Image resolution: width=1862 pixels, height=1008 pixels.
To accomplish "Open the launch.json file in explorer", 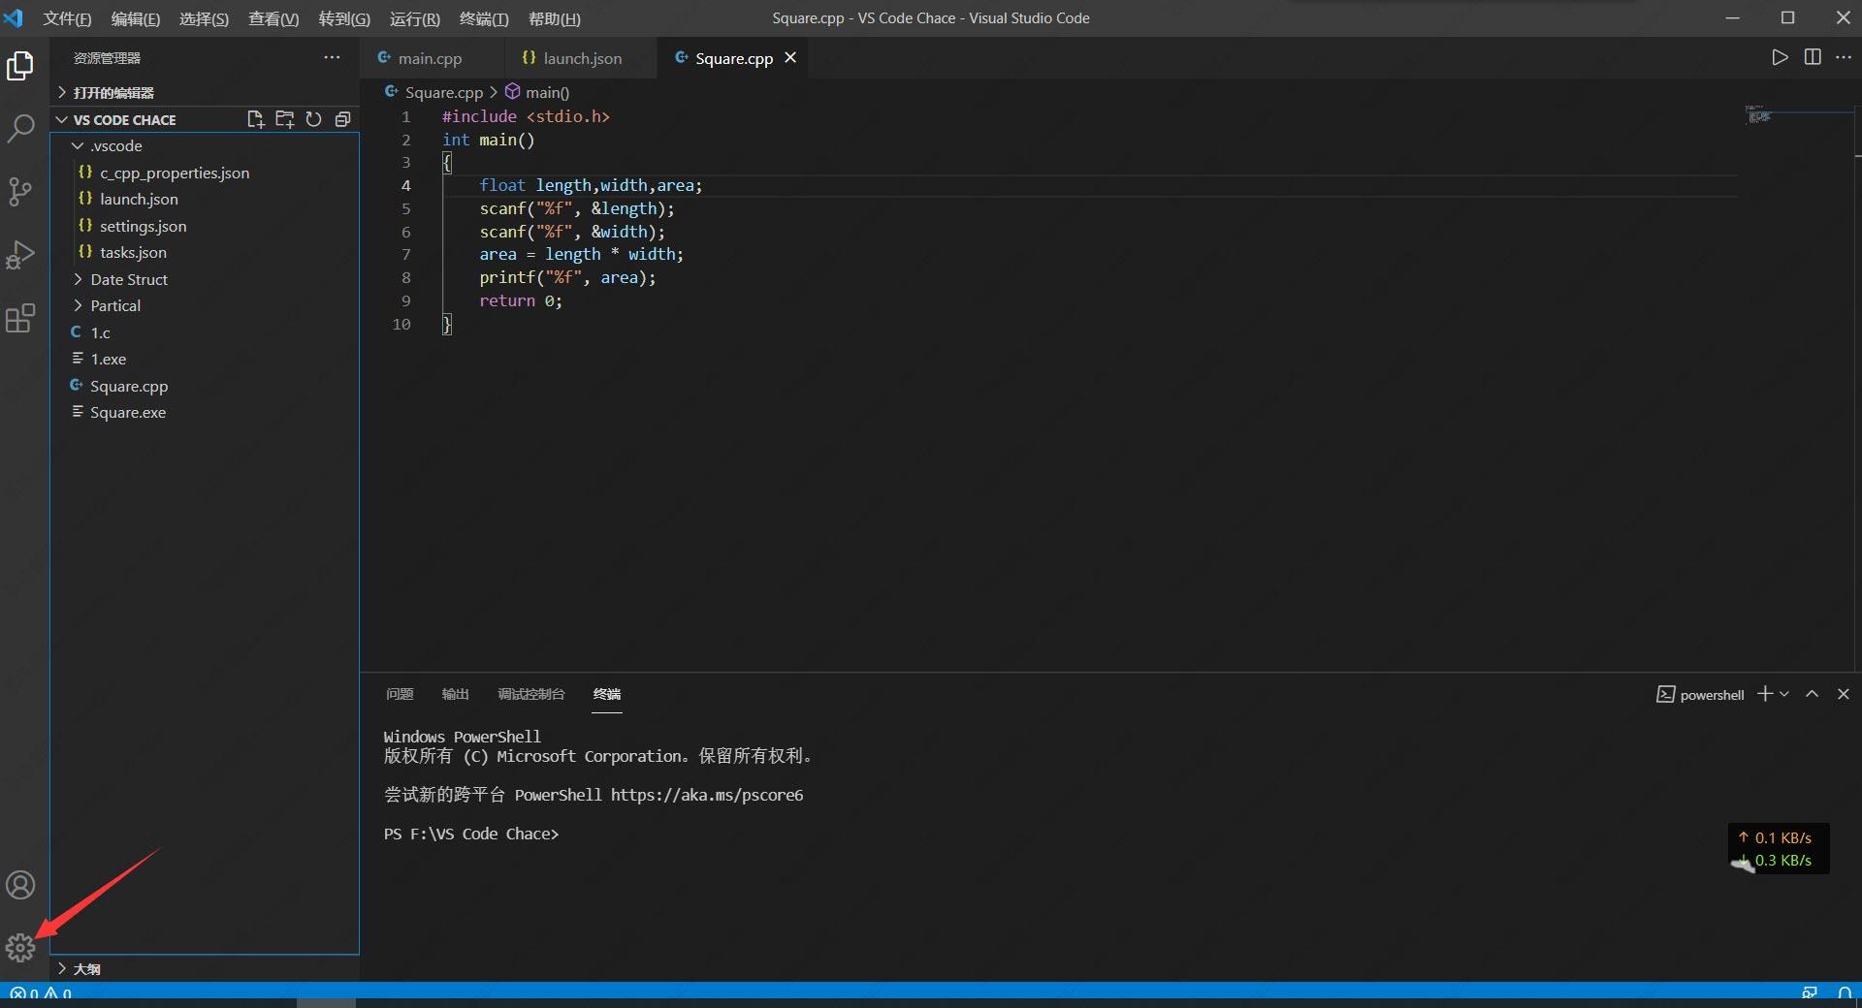I will [139, 199].
